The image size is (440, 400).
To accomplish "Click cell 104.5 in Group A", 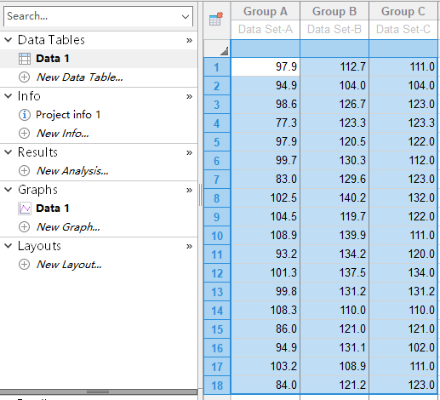I will (x=266, y=217).
